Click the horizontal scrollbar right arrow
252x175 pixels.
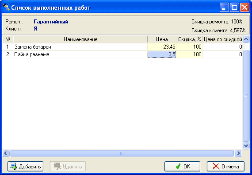[238, 153]
